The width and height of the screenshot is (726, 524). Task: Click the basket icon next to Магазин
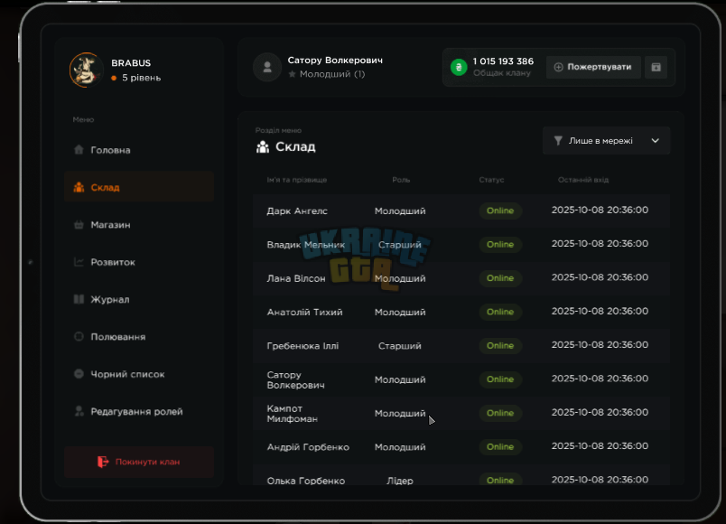(79, 225)
